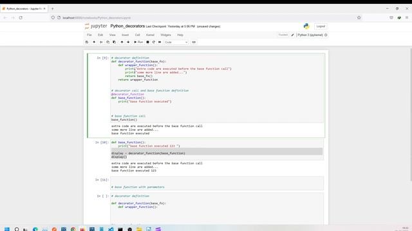The height and width of the screenshot is (231, 412).
Task: Open the Edit menu
Action: pos(100,35)
